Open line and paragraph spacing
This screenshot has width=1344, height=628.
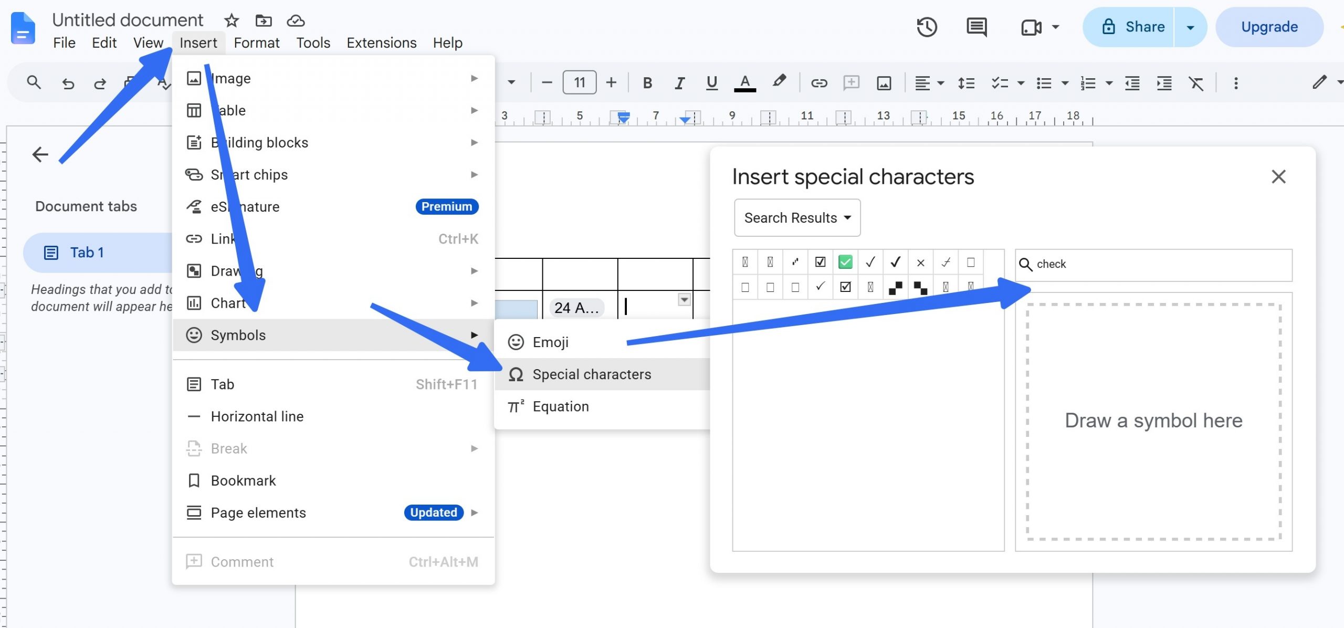[x=966, y=83]
